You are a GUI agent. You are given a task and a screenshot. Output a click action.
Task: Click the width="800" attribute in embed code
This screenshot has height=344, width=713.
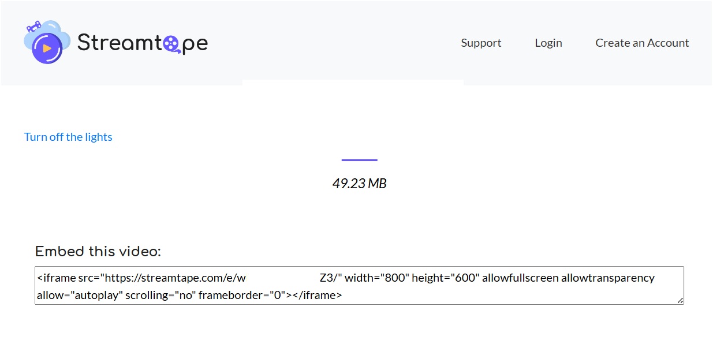click(377, 278)
